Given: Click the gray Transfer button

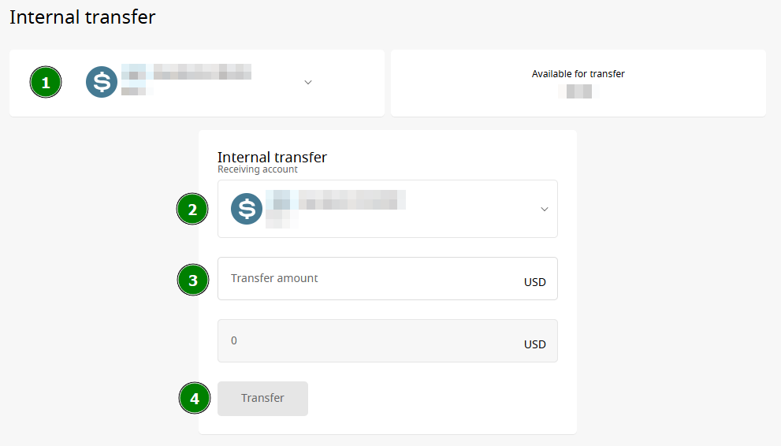Looking at the screenshot, I should [262, 398].
